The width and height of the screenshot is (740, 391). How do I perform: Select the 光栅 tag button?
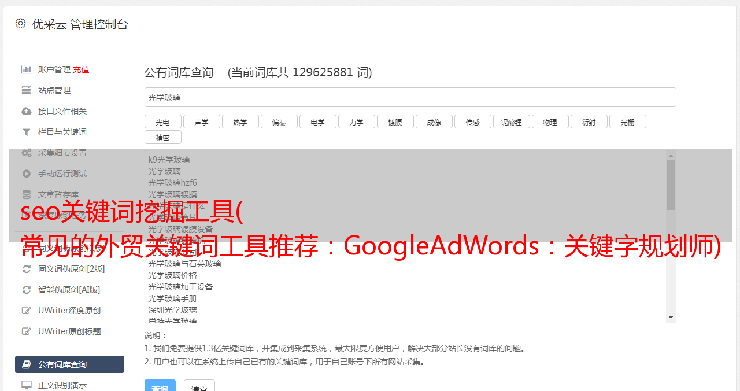click(627, 121)
